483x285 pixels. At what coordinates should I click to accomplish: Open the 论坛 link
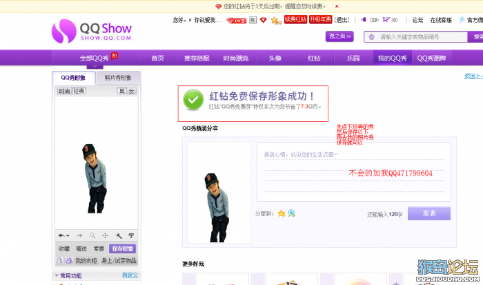pyautogui.click(x=417, y=20)
